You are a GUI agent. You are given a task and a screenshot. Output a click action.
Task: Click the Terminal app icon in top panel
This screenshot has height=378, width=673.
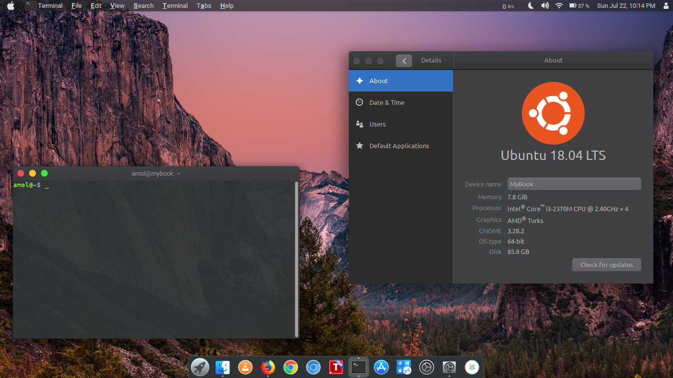[31, 6]
